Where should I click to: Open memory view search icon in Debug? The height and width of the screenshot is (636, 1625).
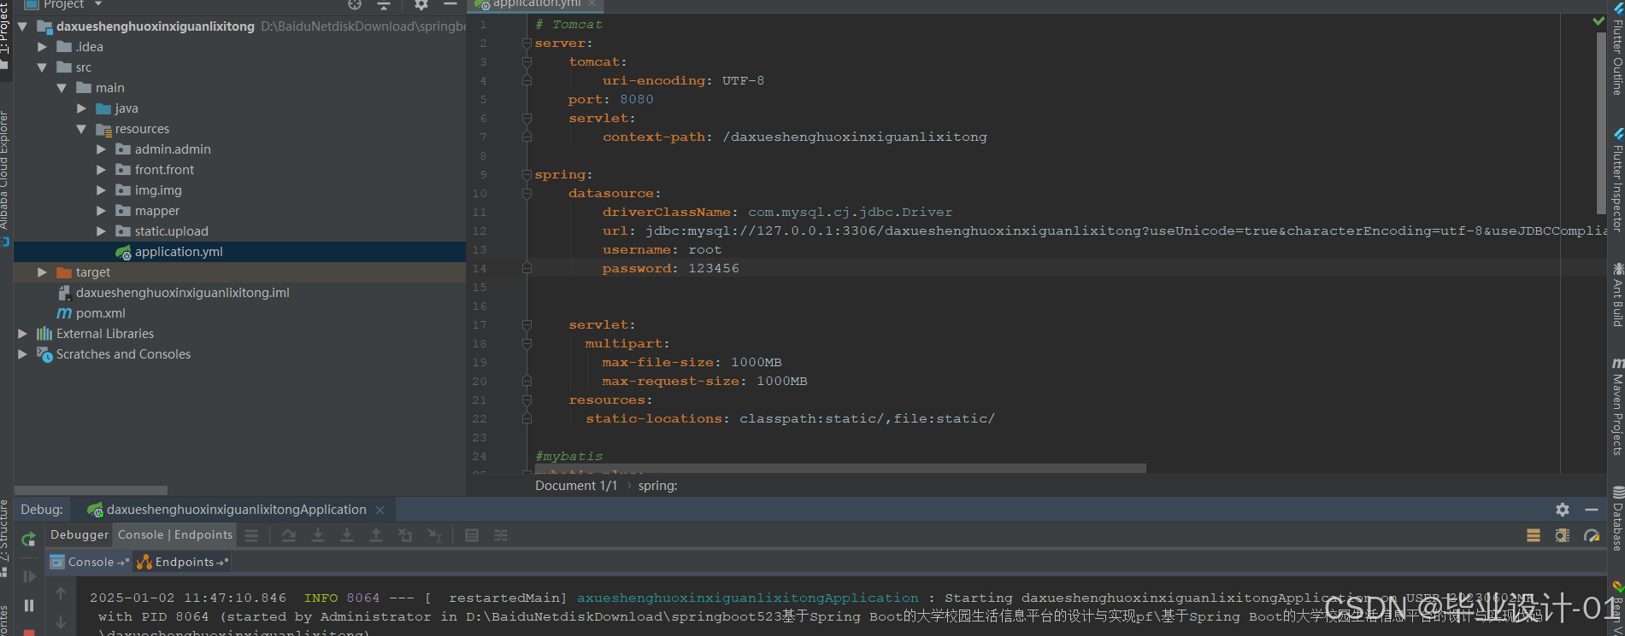(1563, 535)
